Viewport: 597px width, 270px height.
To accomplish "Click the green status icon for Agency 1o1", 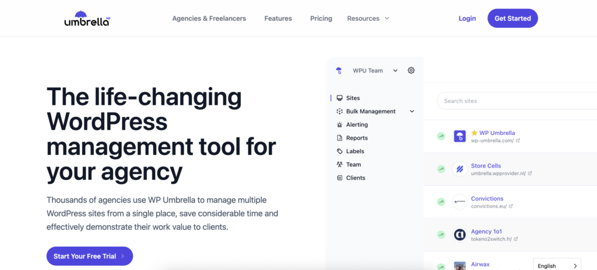I will [x=441, y=235].
